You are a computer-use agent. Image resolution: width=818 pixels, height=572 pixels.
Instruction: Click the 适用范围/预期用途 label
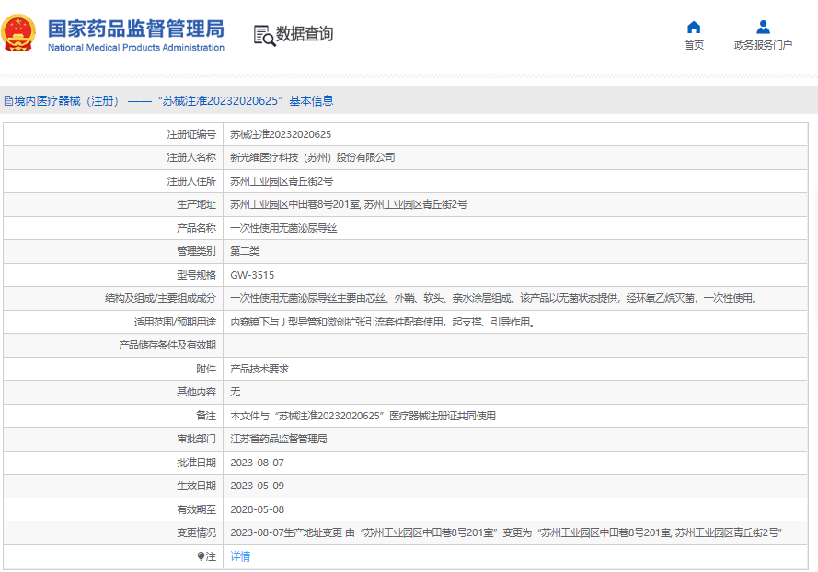[x=175, y=322]
